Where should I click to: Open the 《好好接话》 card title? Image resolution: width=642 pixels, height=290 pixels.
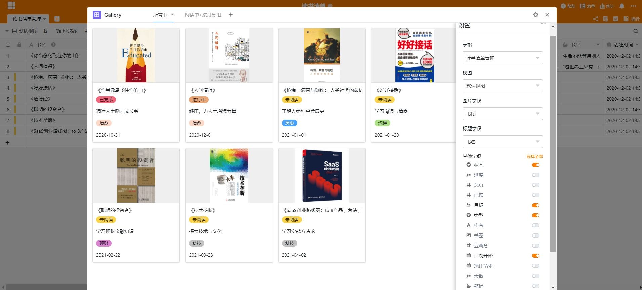pyautogui.click(x=389, y=90)
